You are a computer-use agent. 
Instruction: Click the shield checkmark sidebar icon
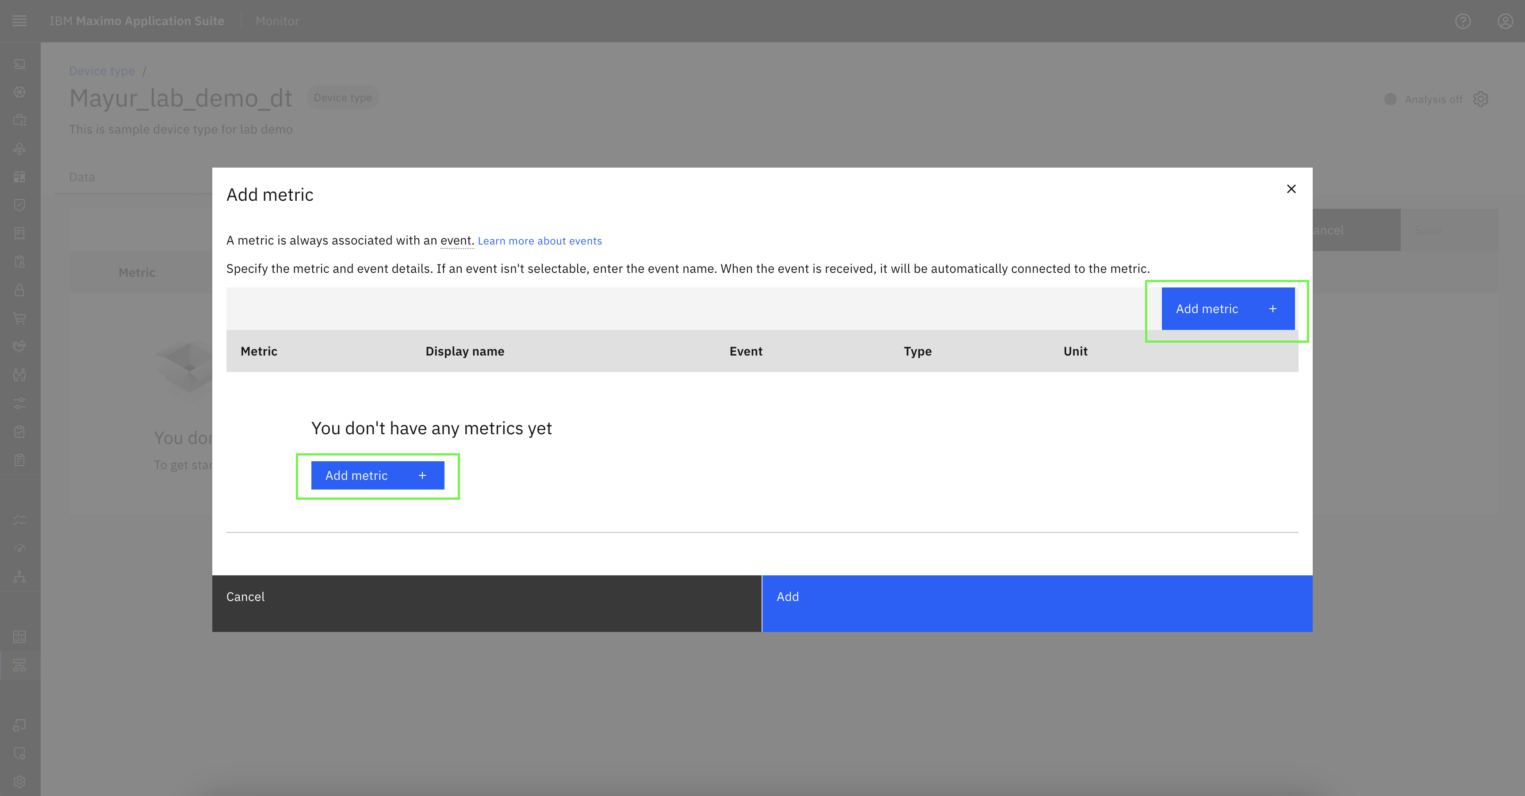[x=19, y=205]
